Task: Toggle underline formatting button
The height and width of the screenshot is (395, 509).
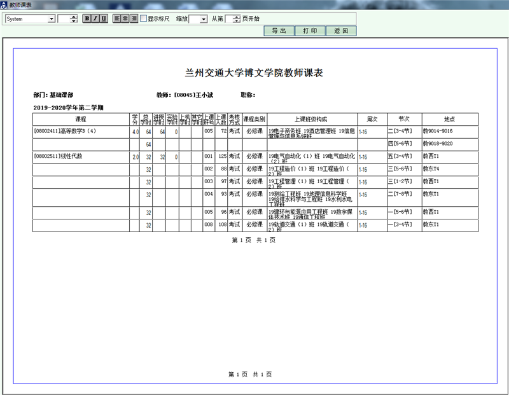Action: click(x=104, y=18)
